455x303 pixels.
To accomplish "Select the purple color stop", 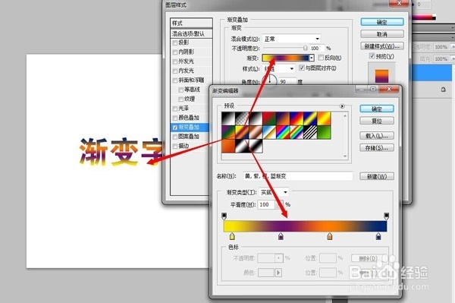I will (x=281, y=236).
